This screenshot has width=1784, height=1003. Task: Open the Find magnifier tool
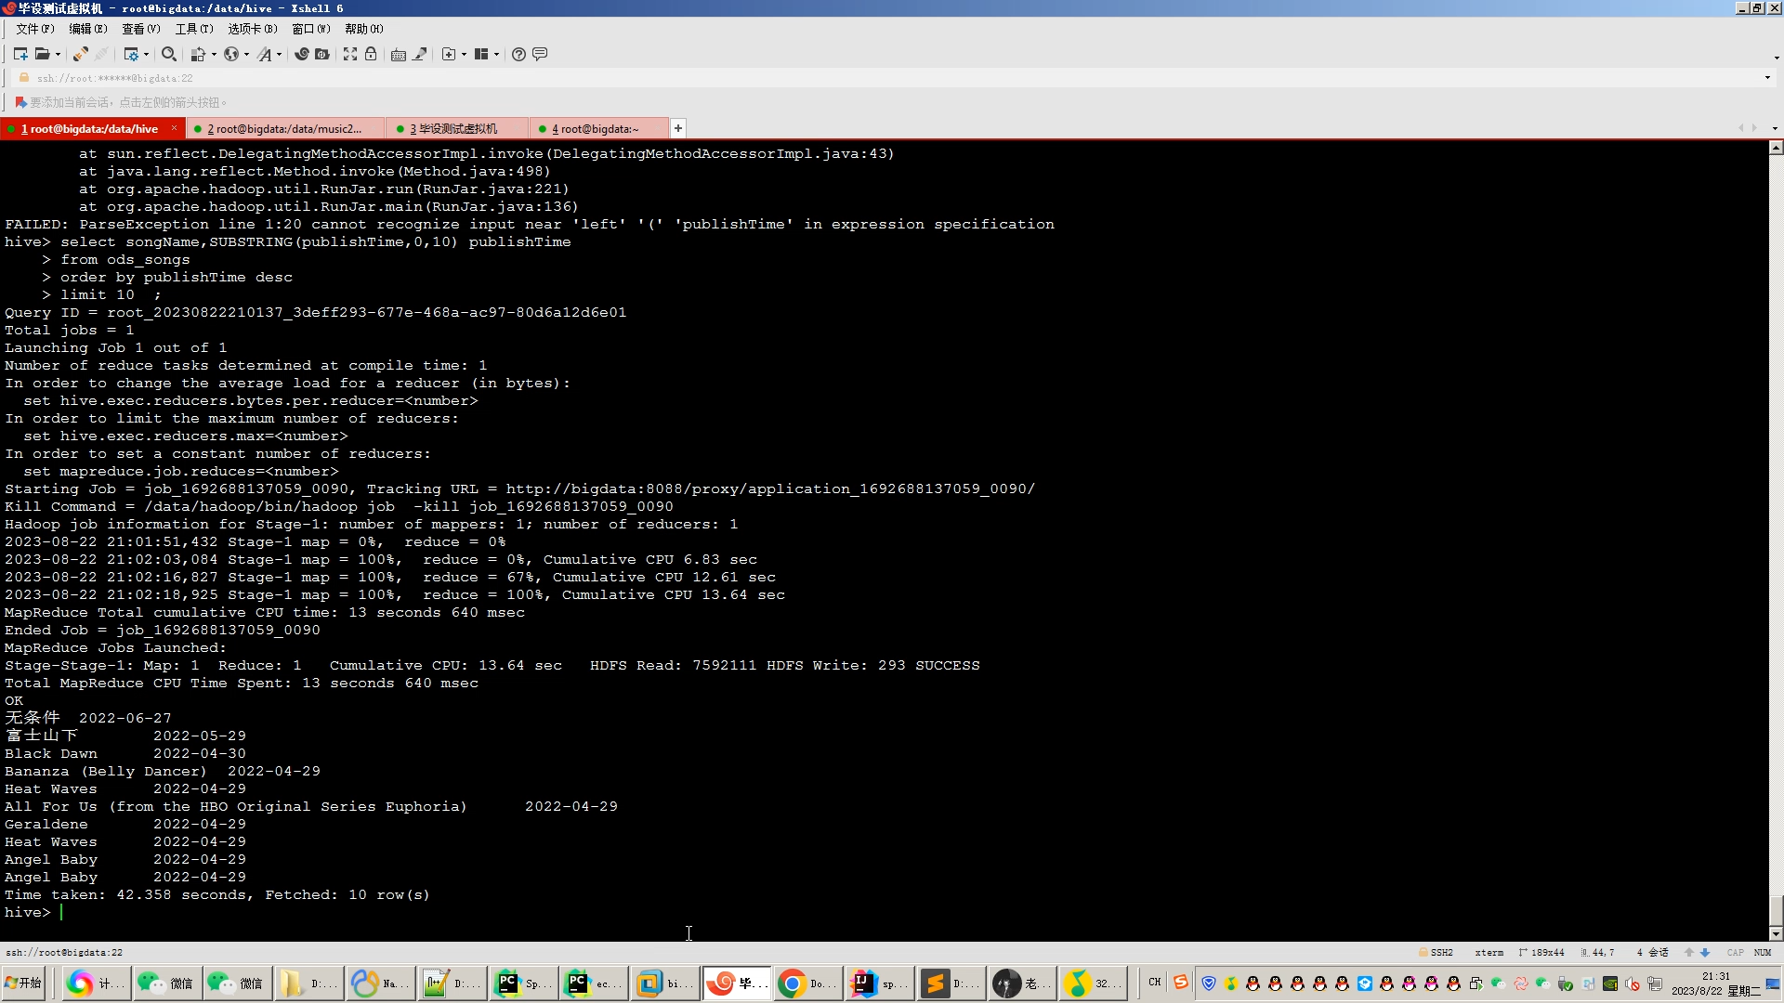[x=168, y=54]
